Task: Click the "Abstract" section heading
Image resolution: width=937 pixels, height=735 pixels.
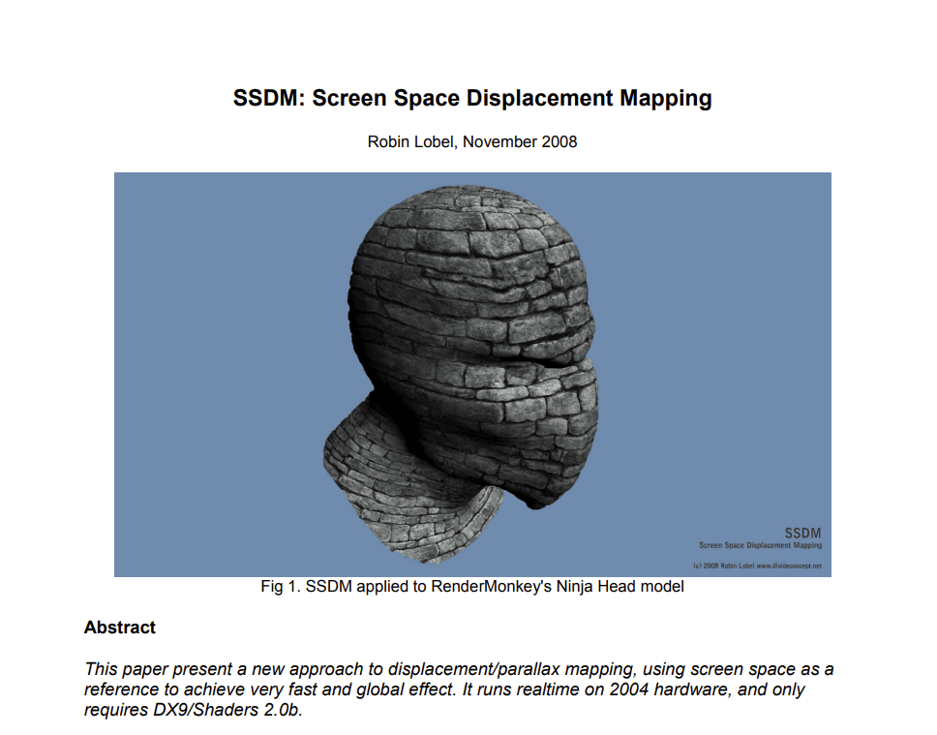Action: 120,628
